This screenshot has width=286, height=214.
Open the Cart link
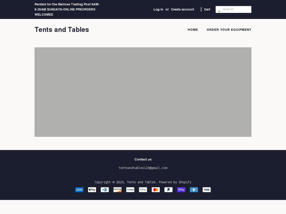coord(205,9)
